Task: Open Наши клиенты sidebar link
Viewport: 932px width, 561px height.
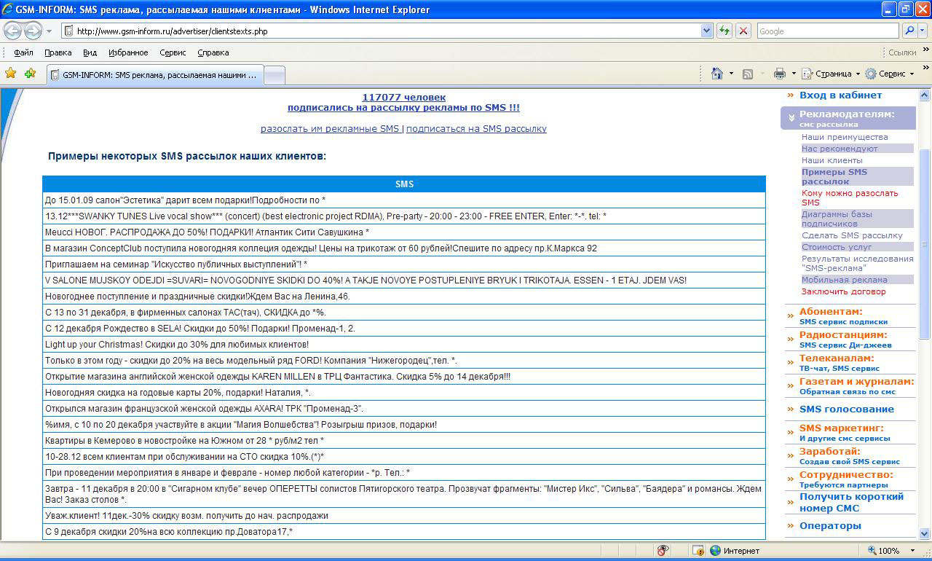Action: (x=832, y=160)
